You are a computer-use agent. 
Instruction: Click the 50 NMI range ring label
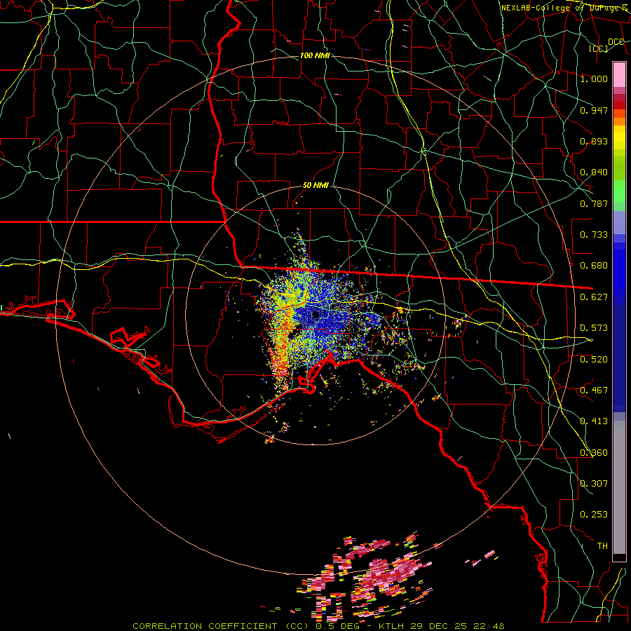click(315, 186)
